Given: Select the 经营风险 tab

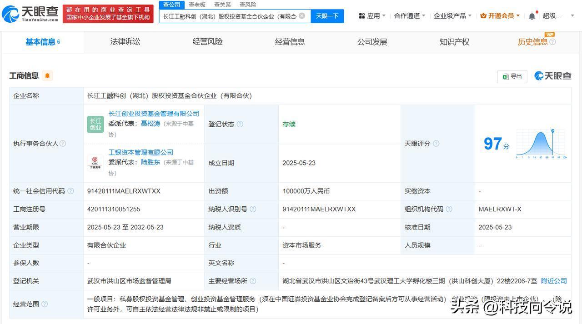Looking at the screenshot, I should pos(207,42).
